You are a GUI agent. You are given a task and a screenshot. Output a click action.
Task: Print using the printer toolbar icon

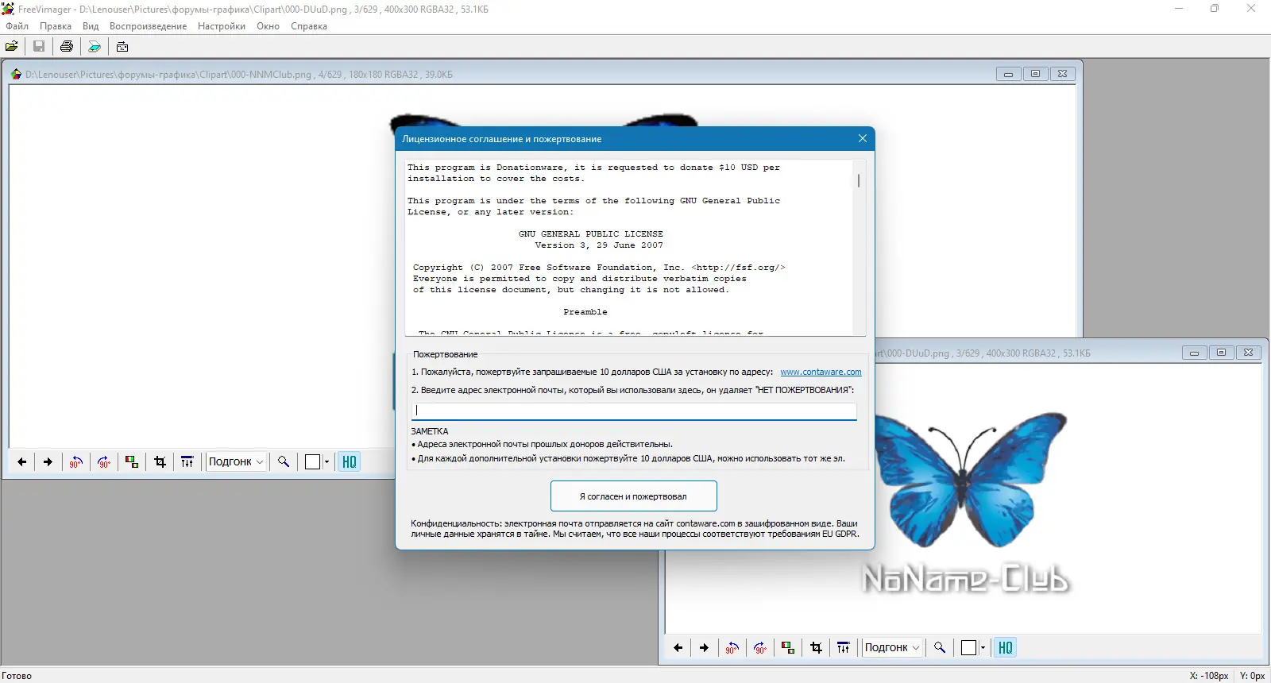[x=67, y=47]
